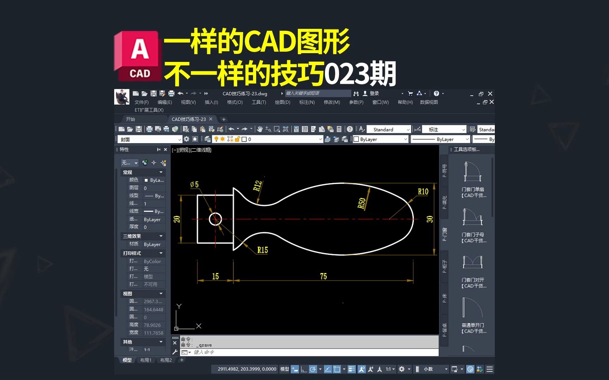Click the add layout plus button
This screenshot has width=609, height=380.
[182, 360]
